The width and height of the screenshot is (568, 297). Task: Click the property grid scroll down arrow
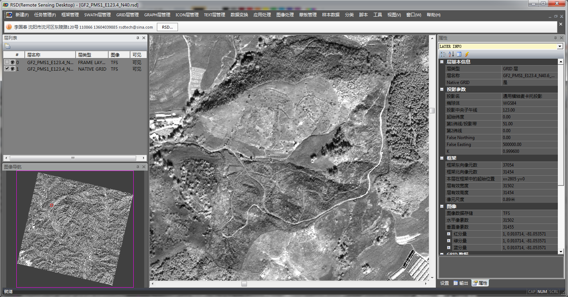(561, 251)
